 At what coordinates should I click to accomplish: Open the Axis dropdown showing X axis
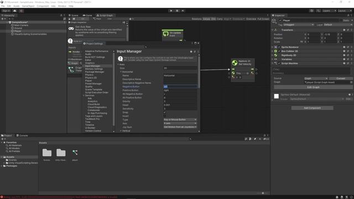(180, 123)
